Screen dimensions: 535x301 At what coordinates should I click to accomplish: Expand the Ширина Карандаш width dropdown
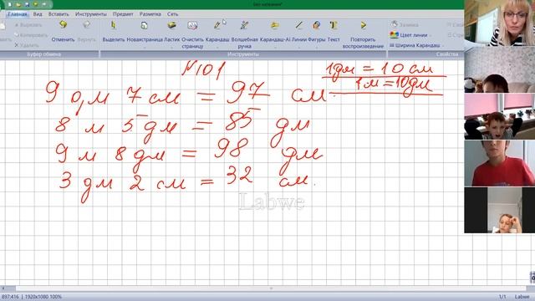tap(442, 45)
